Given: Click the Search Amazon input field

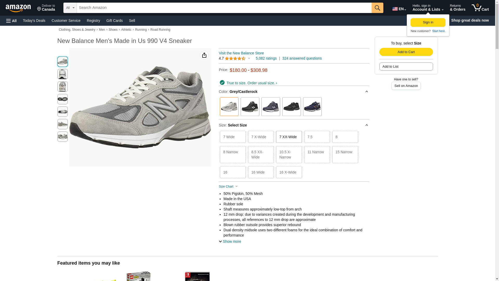Looking at the screenshot, I should pyautogui.click(x=224, y=8).
